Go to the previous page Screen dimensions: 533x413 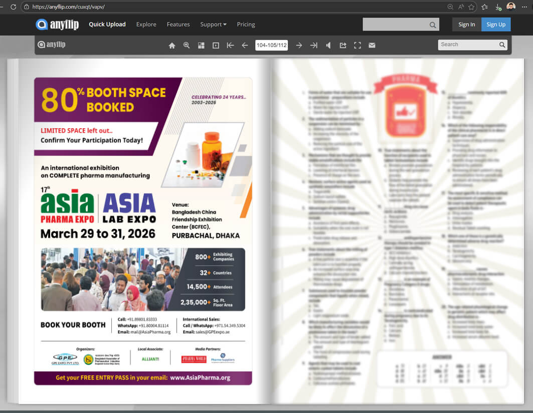[x=245, y=46]
